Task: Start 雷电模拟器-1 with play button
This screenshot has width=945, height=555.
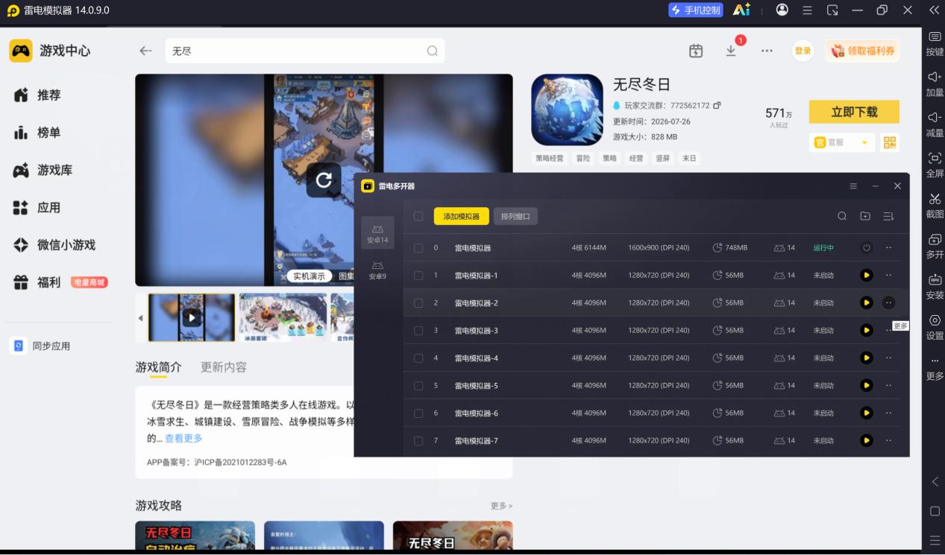Action: (866, 275)
